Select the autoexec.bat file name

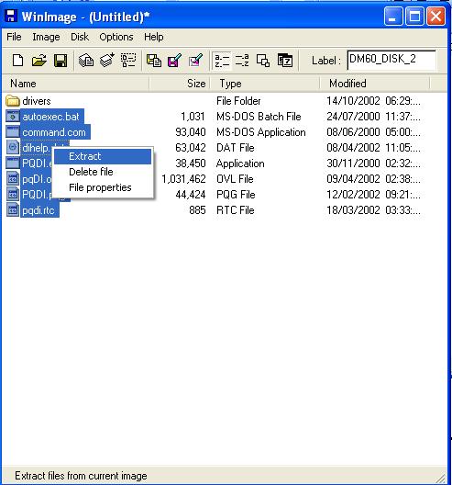tap(51, 117)
